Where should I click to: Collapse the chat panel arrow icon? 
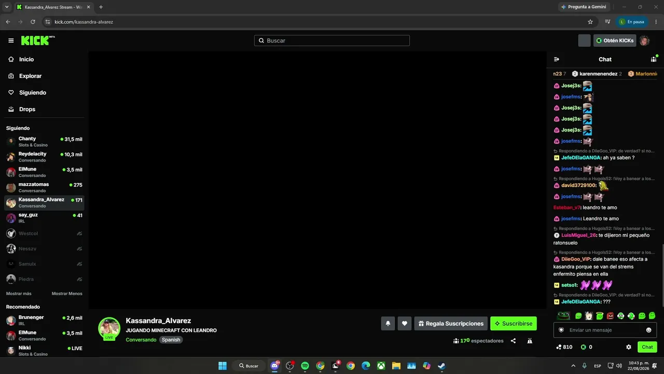point(557,59)
